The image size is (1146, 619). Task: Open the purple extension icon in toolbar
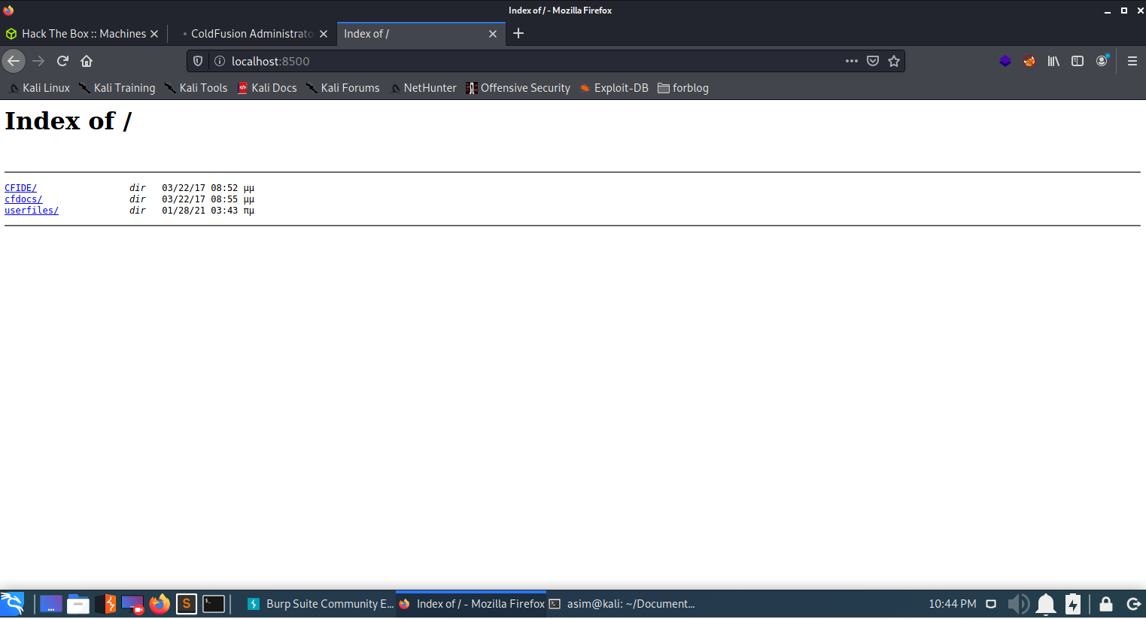tap(1005, 61)
